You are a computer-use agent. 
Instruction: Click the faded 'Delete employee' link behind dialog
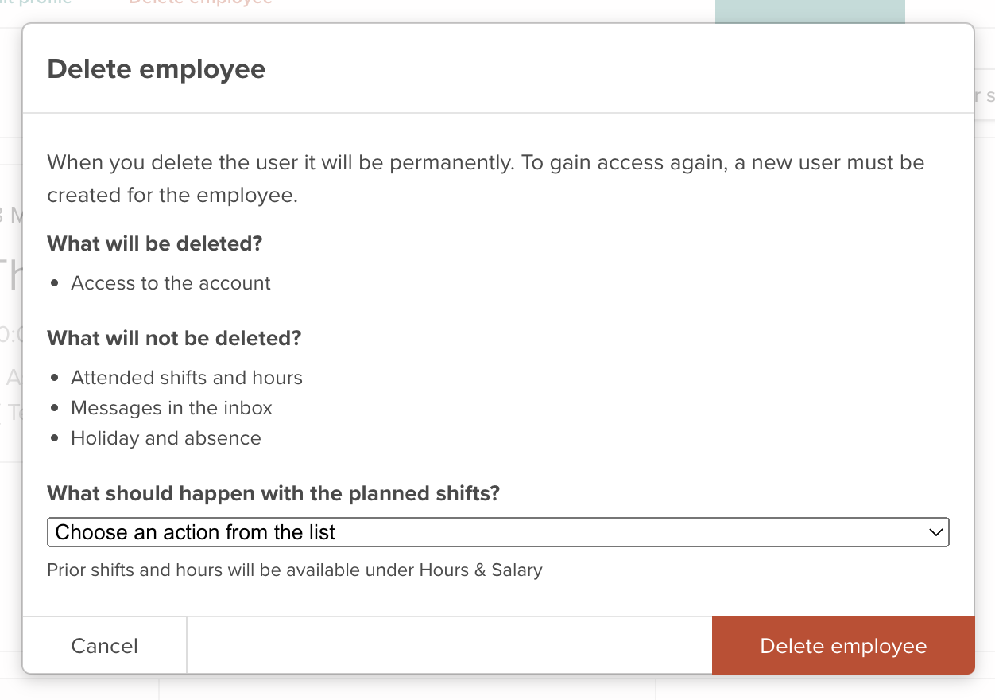(x=200, y=3)
